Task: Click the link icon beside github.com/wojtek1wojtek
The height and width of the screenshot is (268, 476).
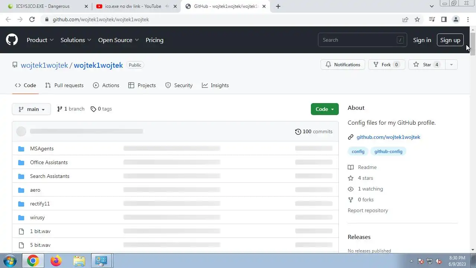Action: click(351, 137)
